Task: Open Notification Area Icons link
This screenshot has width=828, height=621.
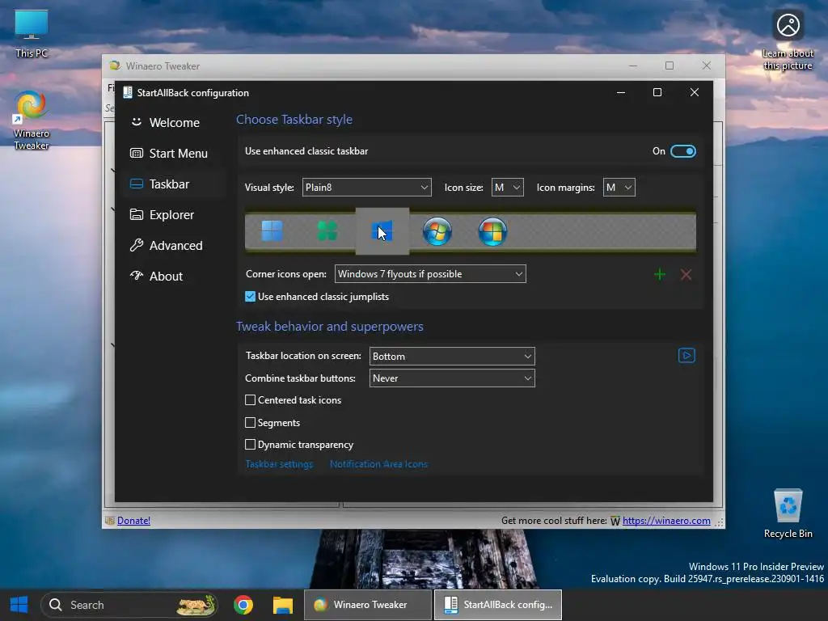Action: 378,464
